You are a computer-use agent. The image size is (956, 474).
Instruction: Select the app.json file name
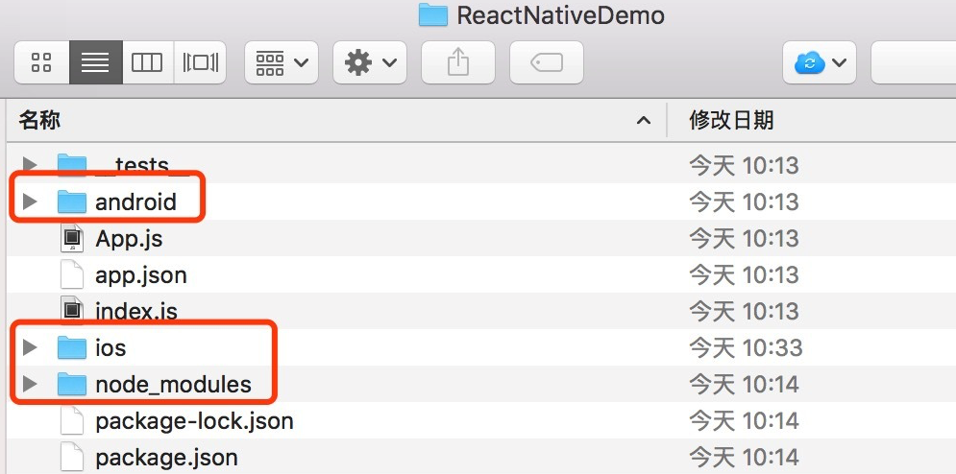[x=141, y=275]
